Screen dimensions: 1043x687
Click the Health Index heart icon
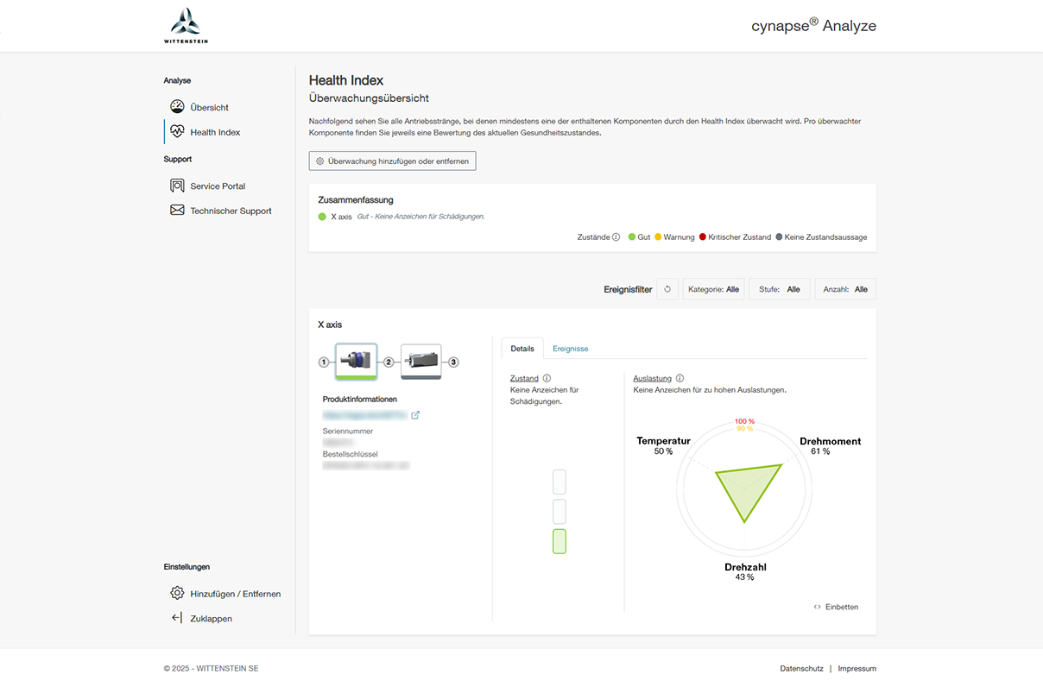coord(177,132)
